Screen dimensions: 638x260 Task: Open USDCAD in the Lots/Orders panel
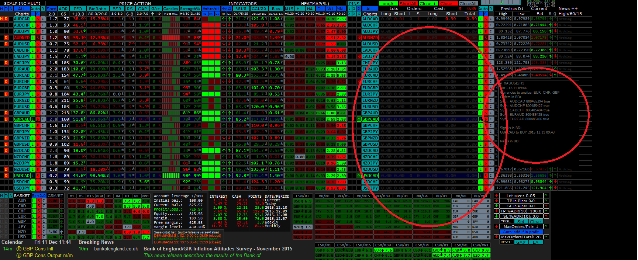(370, 176)
